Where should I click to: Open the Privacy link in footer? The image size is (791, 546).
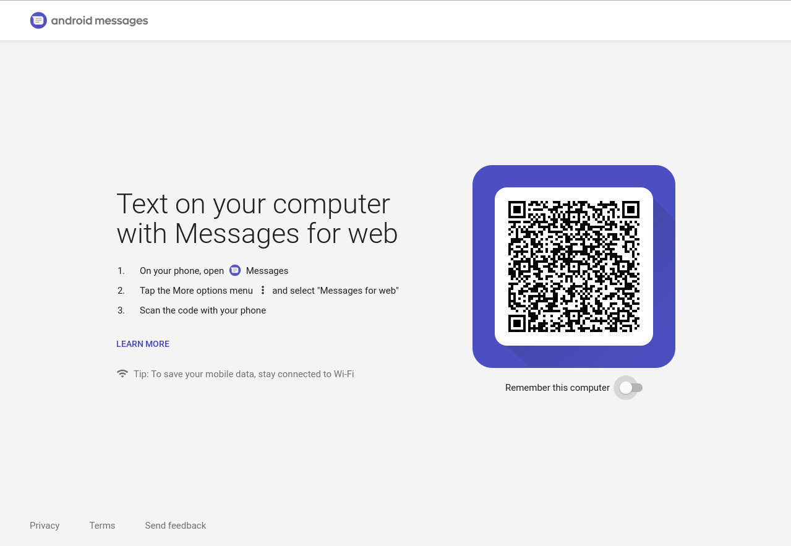tap(45, 526)
